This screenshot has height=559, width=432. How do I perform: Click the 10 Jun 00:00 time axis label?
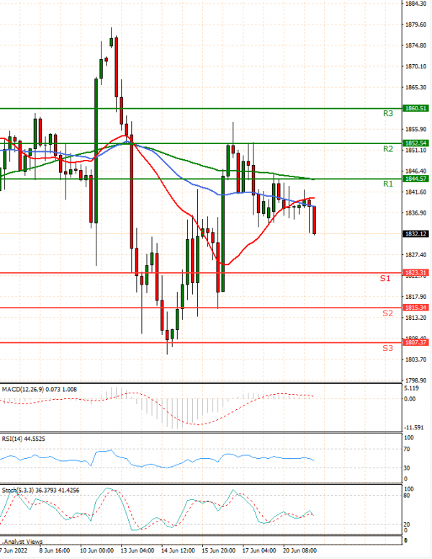click(96, 551)
